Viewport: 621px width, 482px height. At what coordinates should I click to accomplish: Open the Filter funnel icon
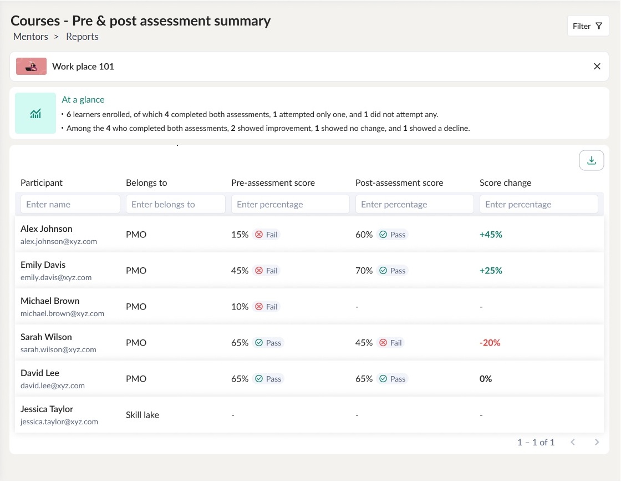pyautogui.click(x=598, y=26)
